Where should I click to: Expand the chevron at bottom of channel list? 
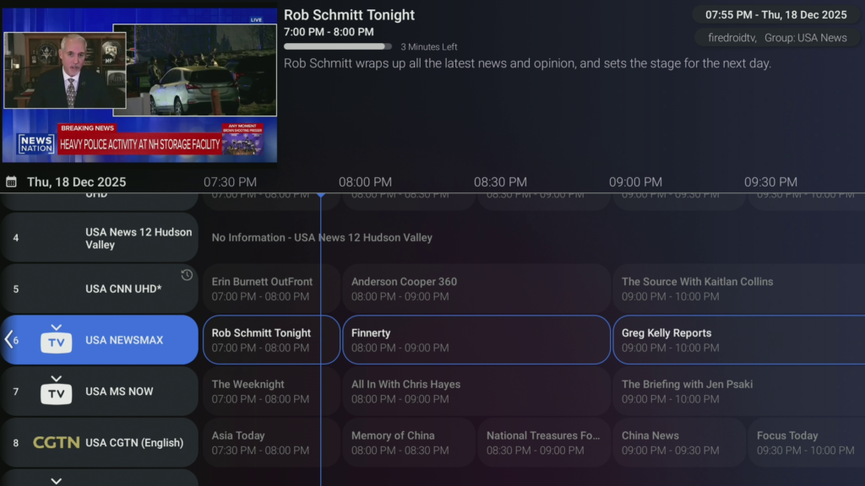click(57, 480)
